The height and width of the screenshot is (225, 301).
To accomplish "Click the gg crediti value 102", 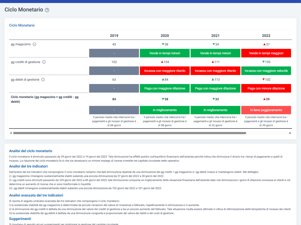I will pyautogui.click(x=114, y=62).
